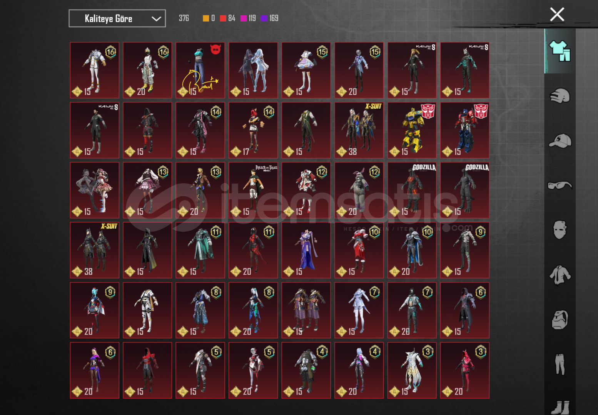The image size is (598, 415).
Task: Open the backpack category icon
Action: pyautogui.click(x=560, y=320)
